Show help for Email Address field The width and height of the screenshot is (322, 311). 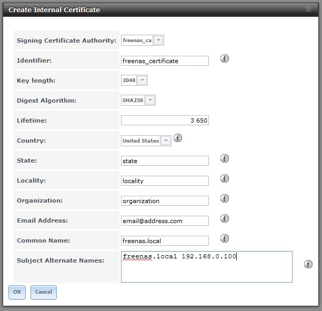tap(225, 218)
